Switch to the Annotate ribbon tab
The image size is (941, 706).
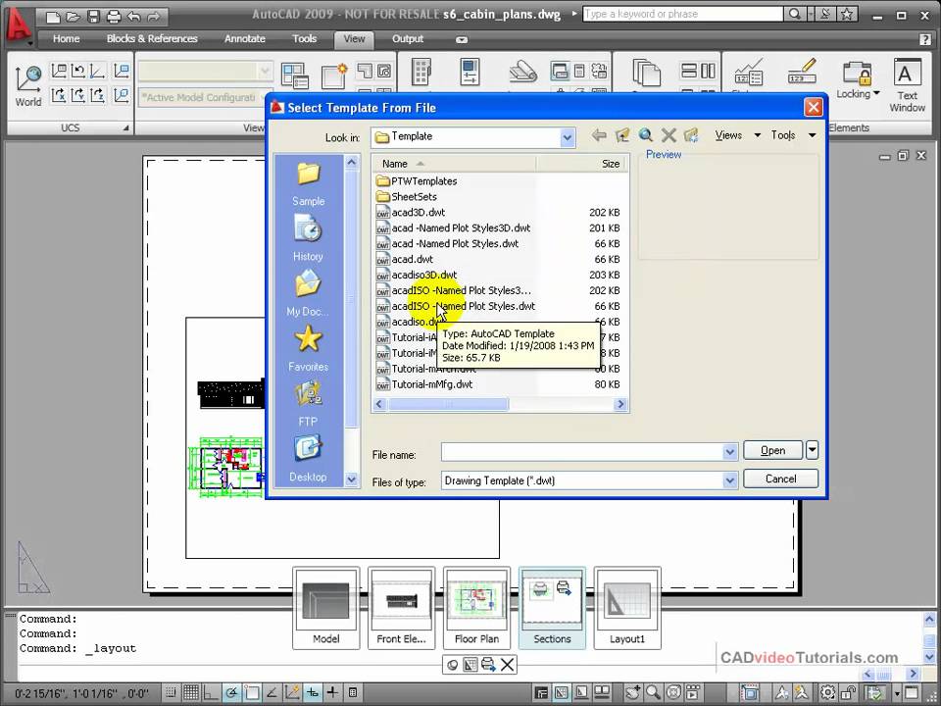coord(245,39)
